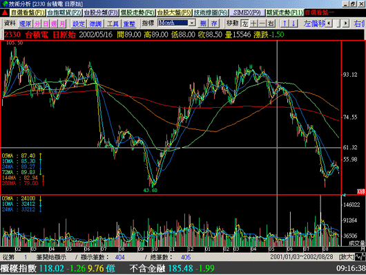Viewport: 366px width, 275px height.
Task: Open the SIMEX(F9) tab
Action: (x=247, y=12)
